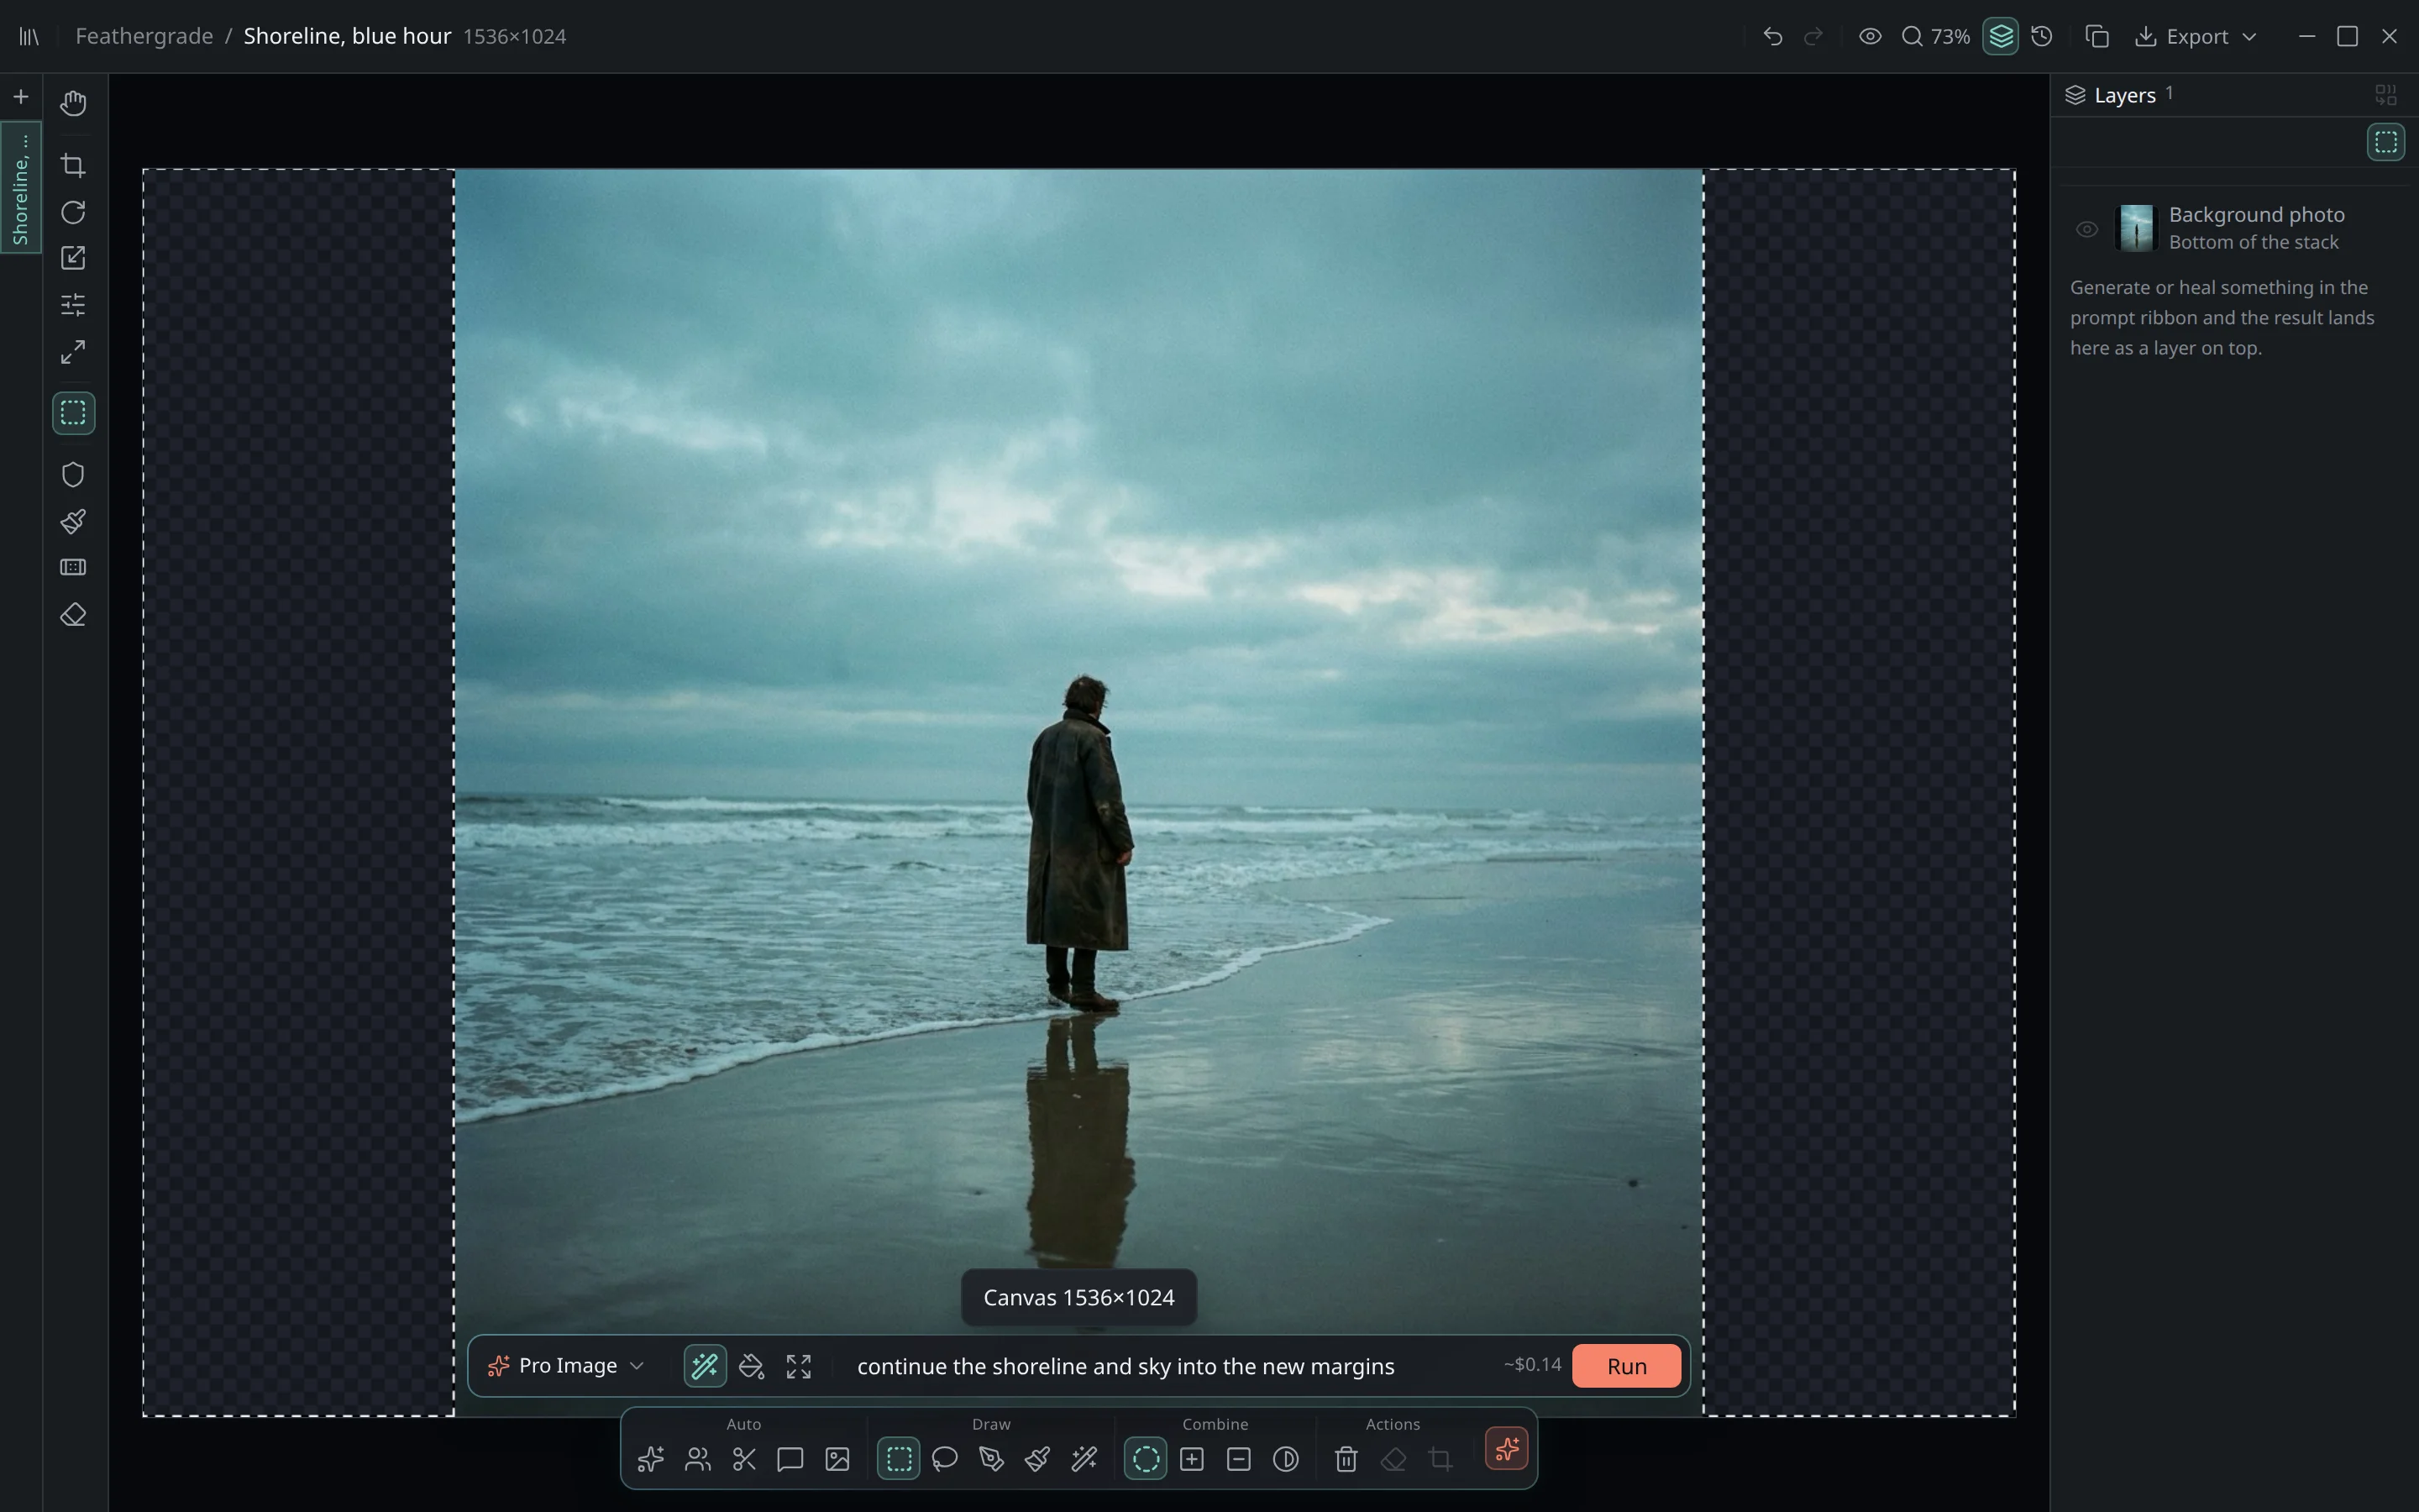Screen dimensions: 2419x1512
Task: Open the Expand canvas arrows tool
Action: click(x=73, y=352)
